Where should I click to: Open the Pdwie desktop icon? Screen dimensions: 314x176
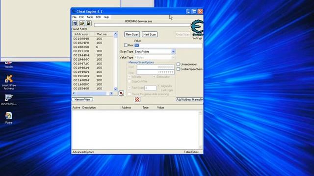tap(9, 118)
